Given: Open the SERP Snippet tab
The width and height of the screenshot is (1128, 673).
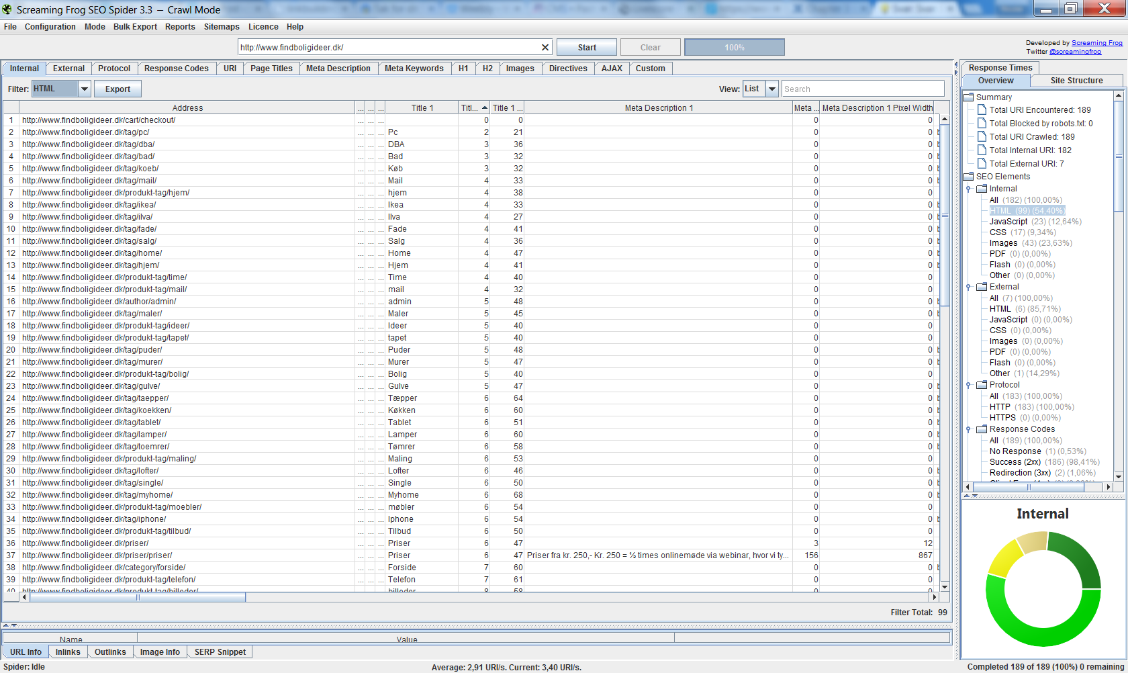Looking at the screenshot, I should coord(220,652).
